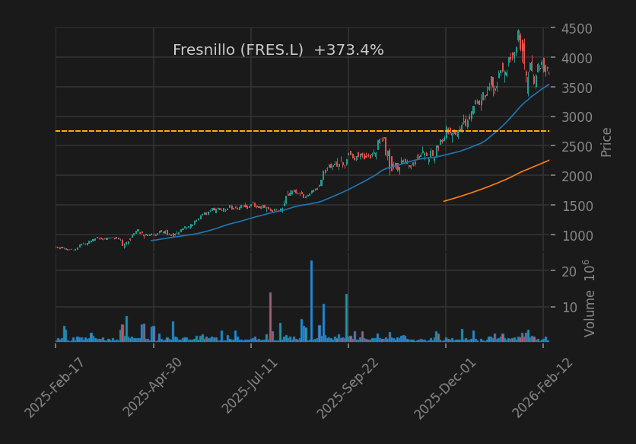Click the start of the orange moving average line

(x=445, y=201)
